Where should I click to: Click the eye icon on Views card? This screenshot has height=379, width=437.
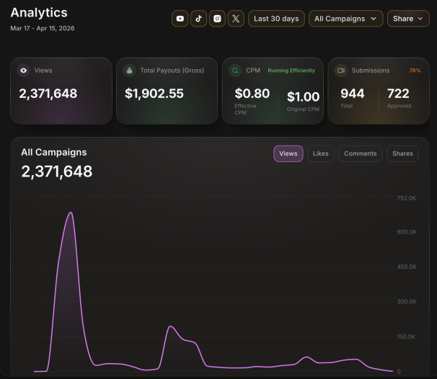click(24, 71)
